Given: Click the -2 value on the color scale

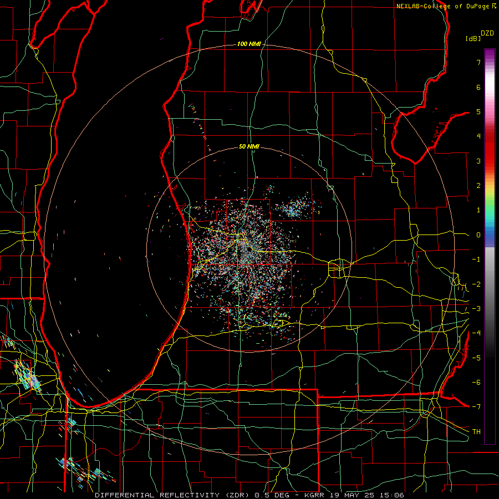Looking at the screenshot, I should click(x=476, y=284).
